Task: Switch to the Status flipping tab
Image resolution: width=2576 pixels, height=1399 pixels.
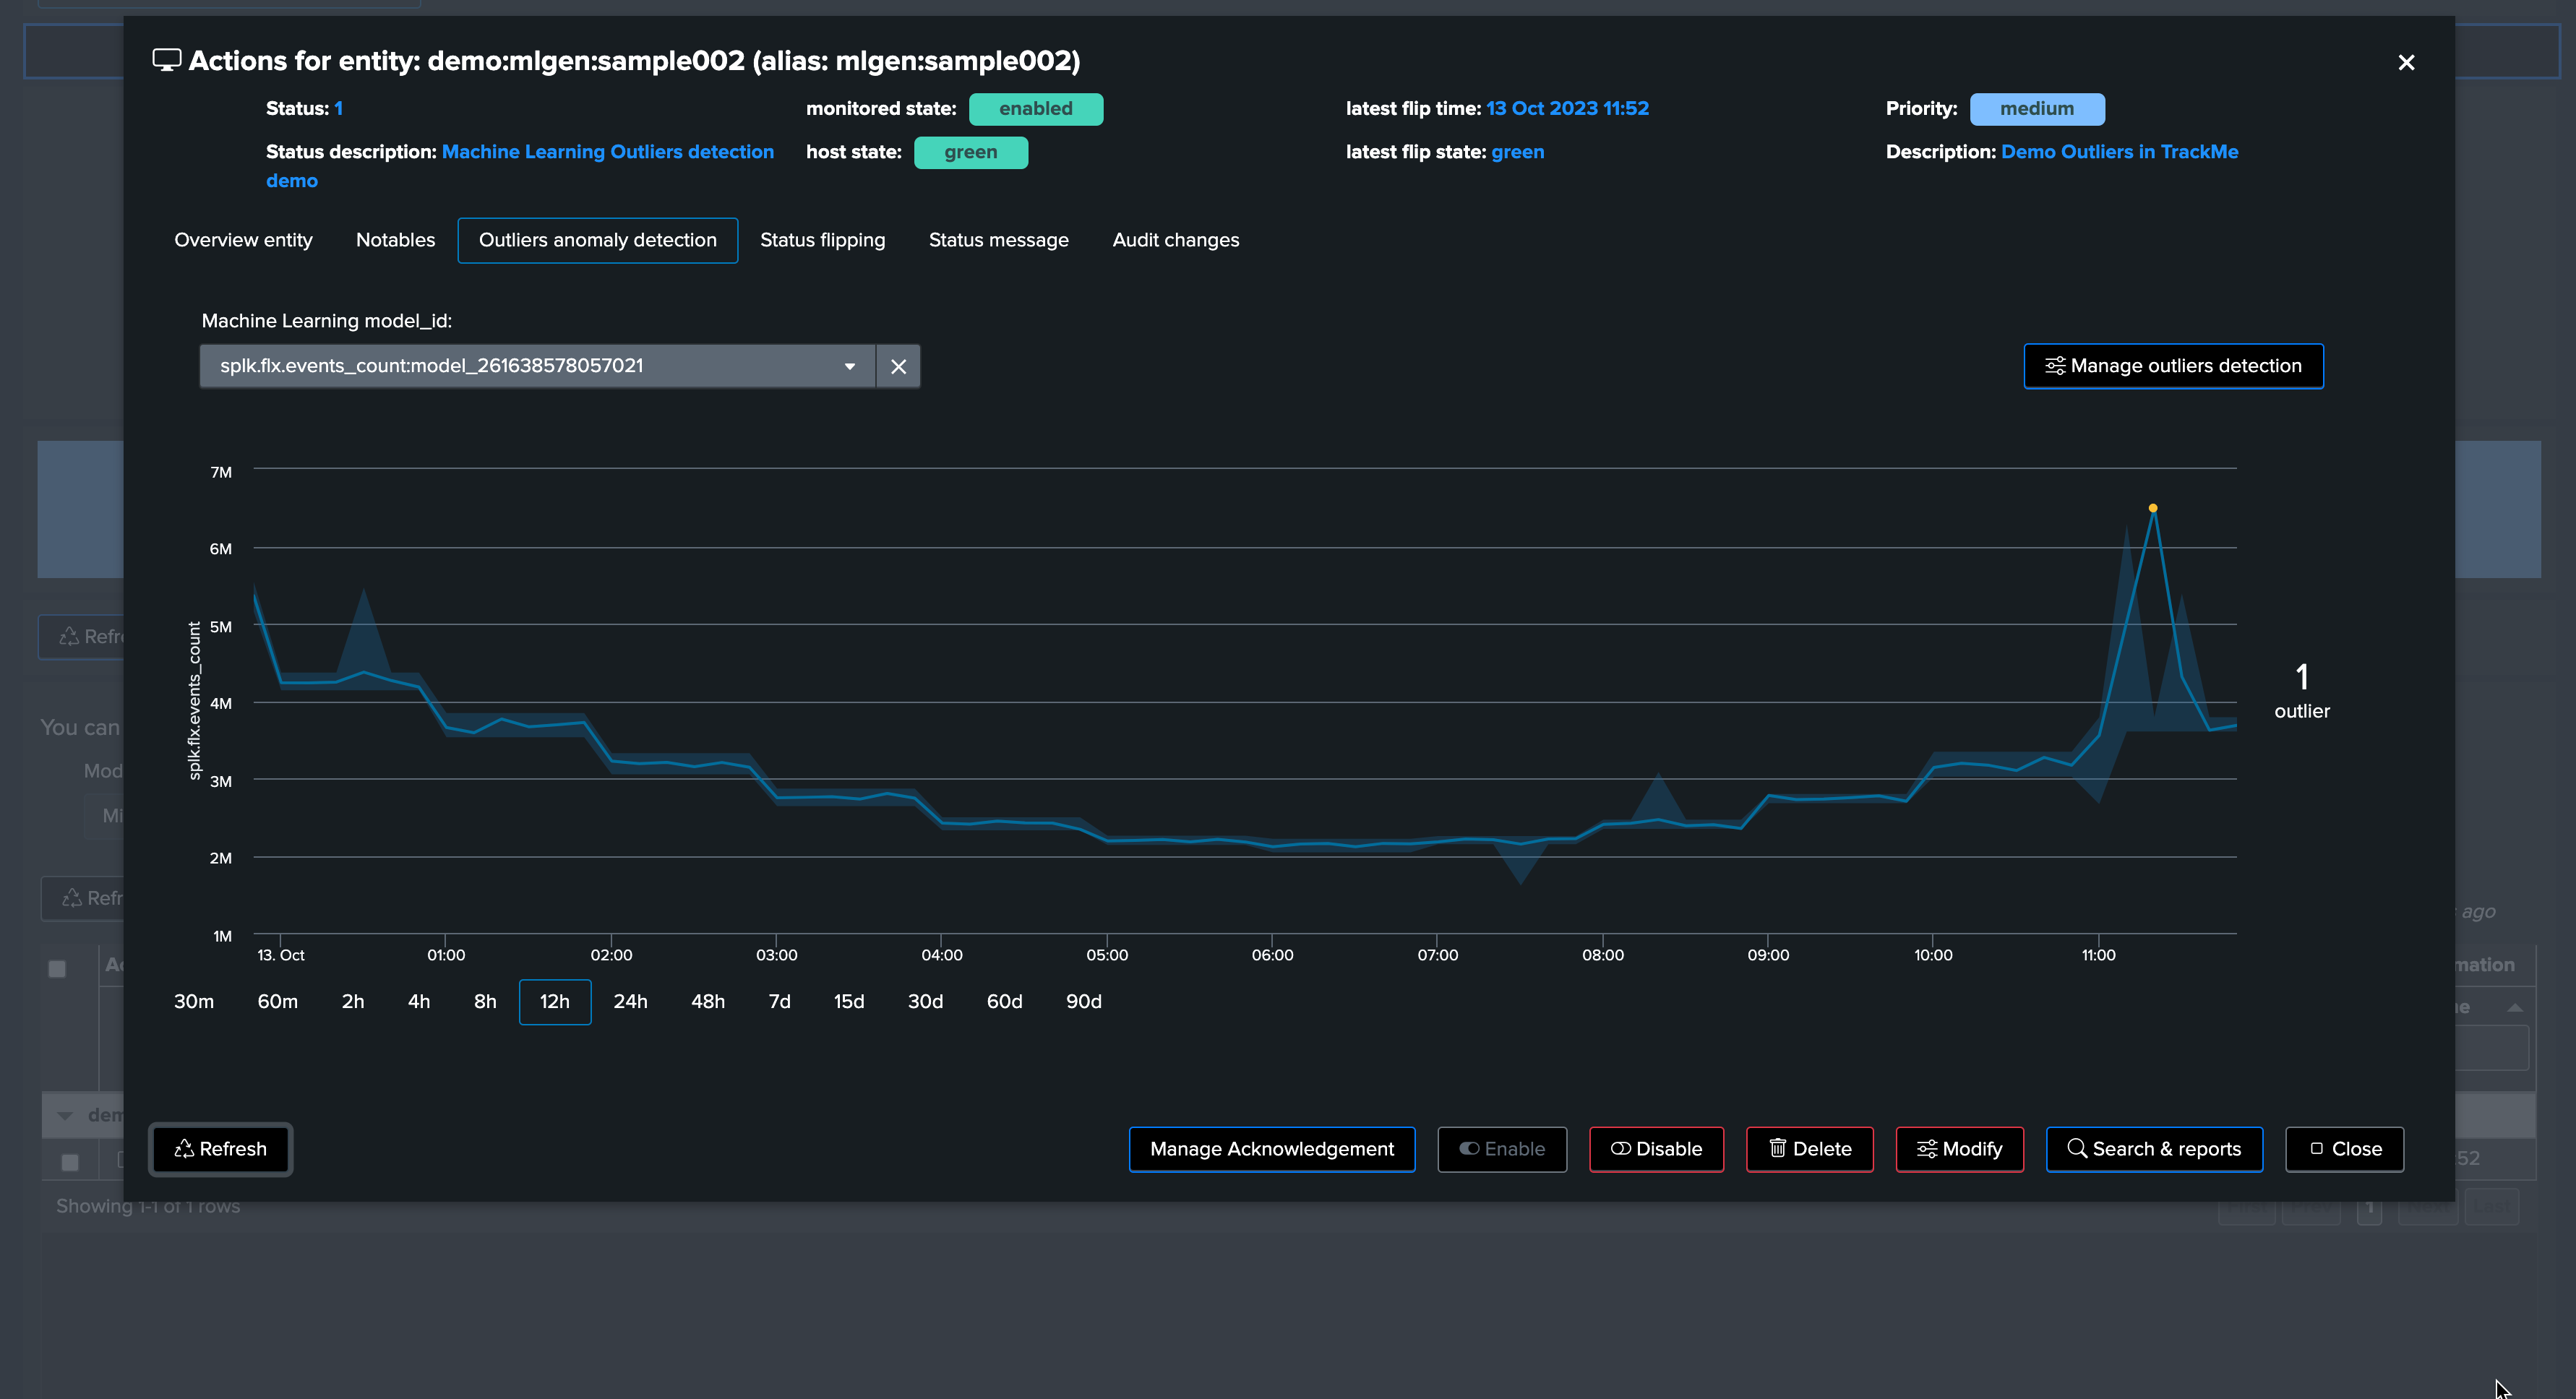Action: pos(822,240)
